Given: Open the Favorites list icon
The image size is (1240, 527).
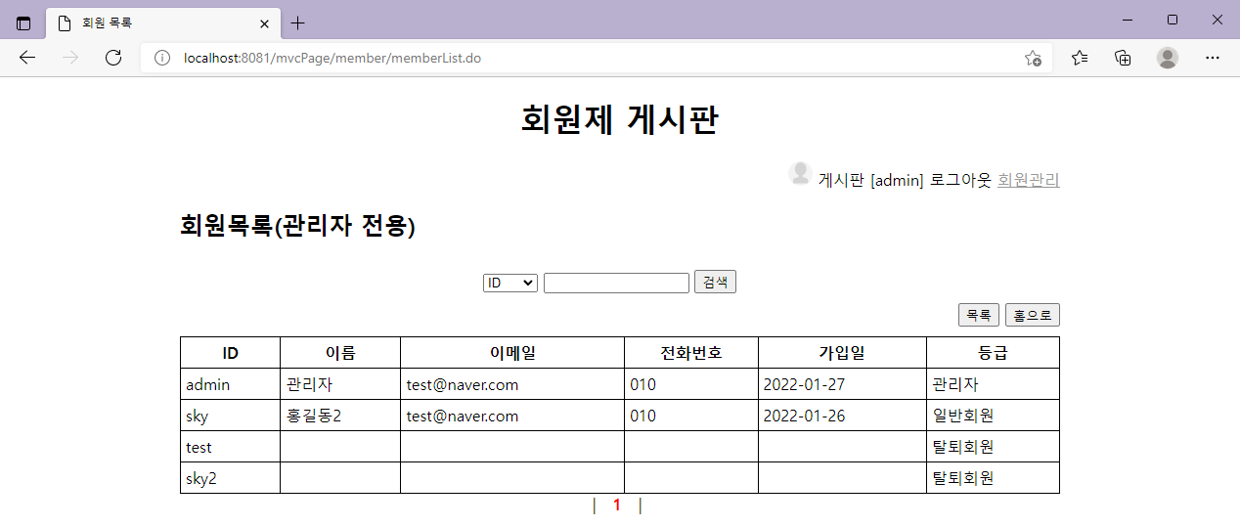Looking at the screenshot, I should click(x=1080, y=58).
